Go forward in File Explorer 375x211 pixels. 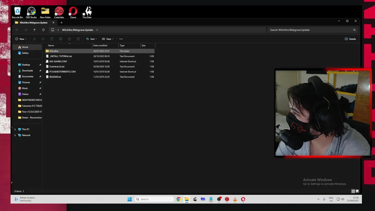[26, 30]
